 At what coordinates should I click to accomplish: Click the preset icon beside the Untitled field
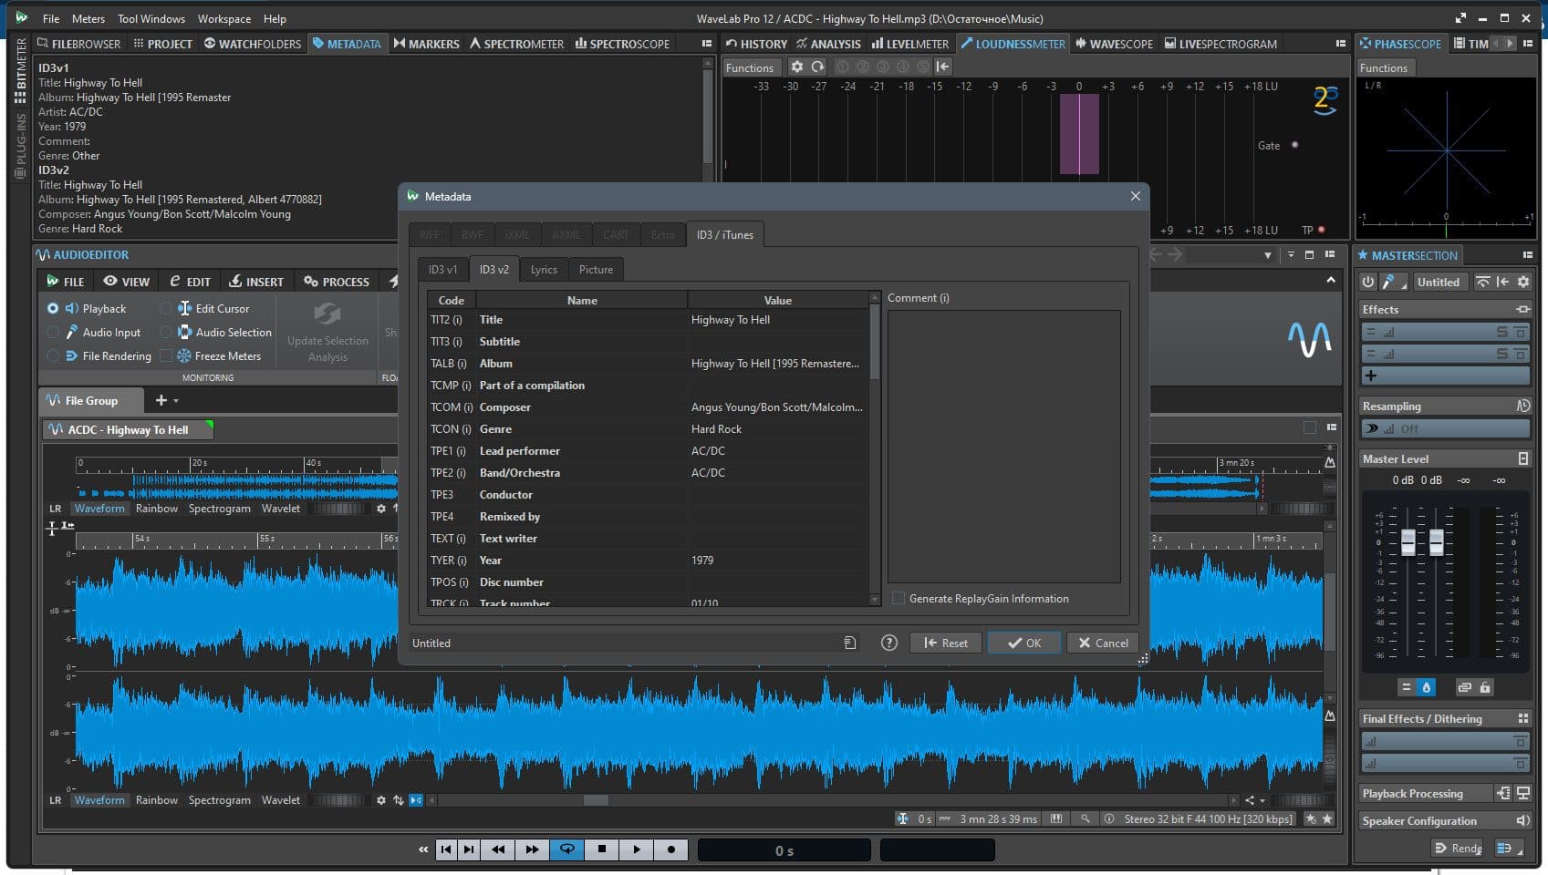[849, 643]
